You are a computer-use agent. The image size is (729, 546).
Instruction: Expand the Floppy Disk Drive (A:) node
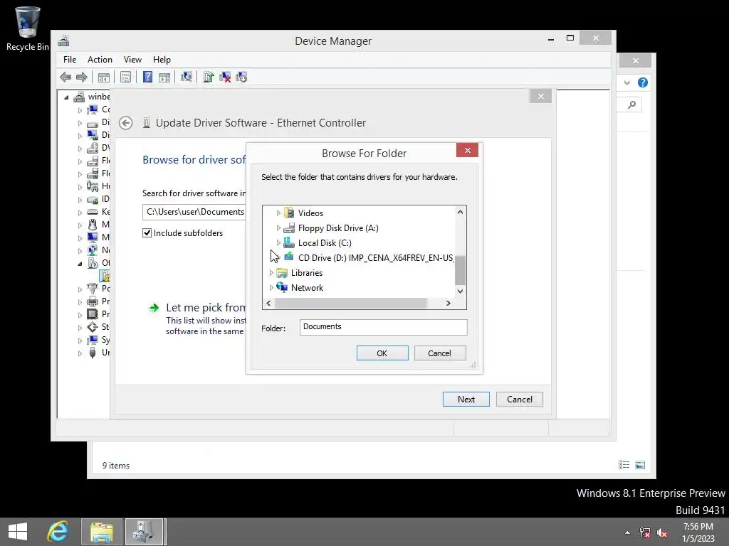pyautogui.click(x=278, y=228)
